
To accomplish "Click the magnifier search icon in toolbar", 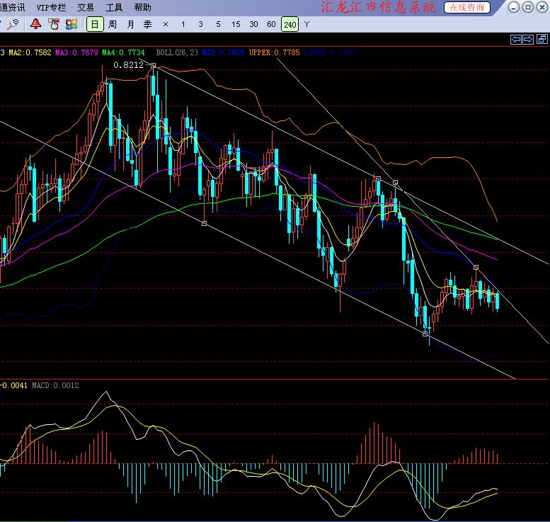I will tap(12, 24).
